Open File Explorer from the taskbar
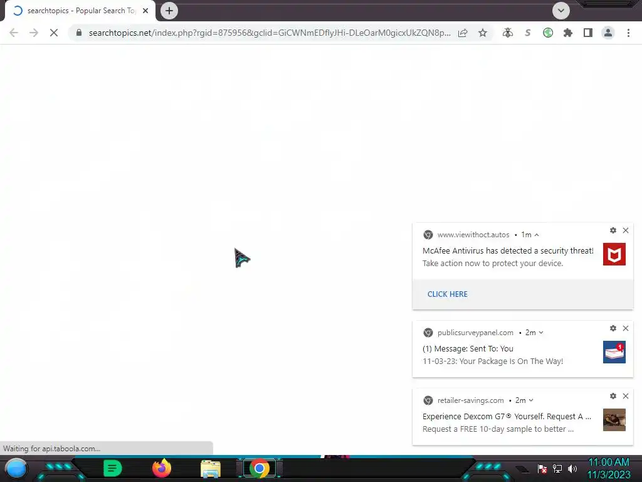 tap(211, 469)
